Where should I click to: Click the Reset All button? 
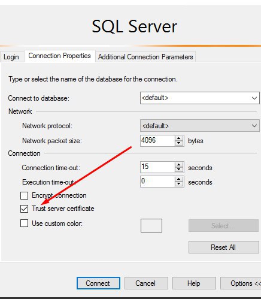pos(223,247)
